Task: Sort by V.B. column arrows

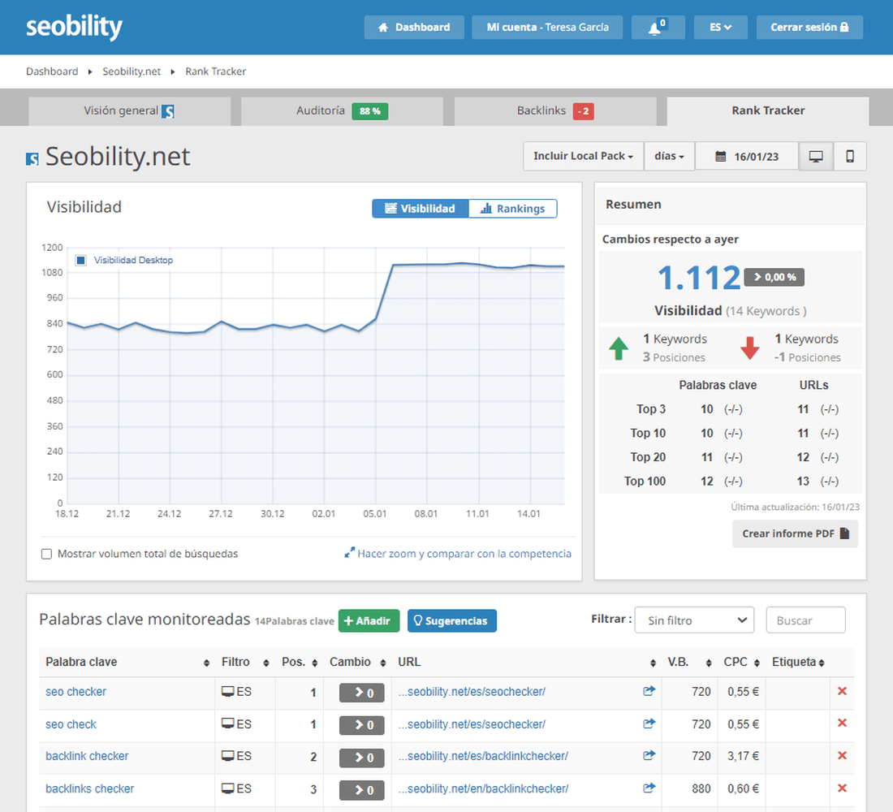Action: click(x=709, y=663)
